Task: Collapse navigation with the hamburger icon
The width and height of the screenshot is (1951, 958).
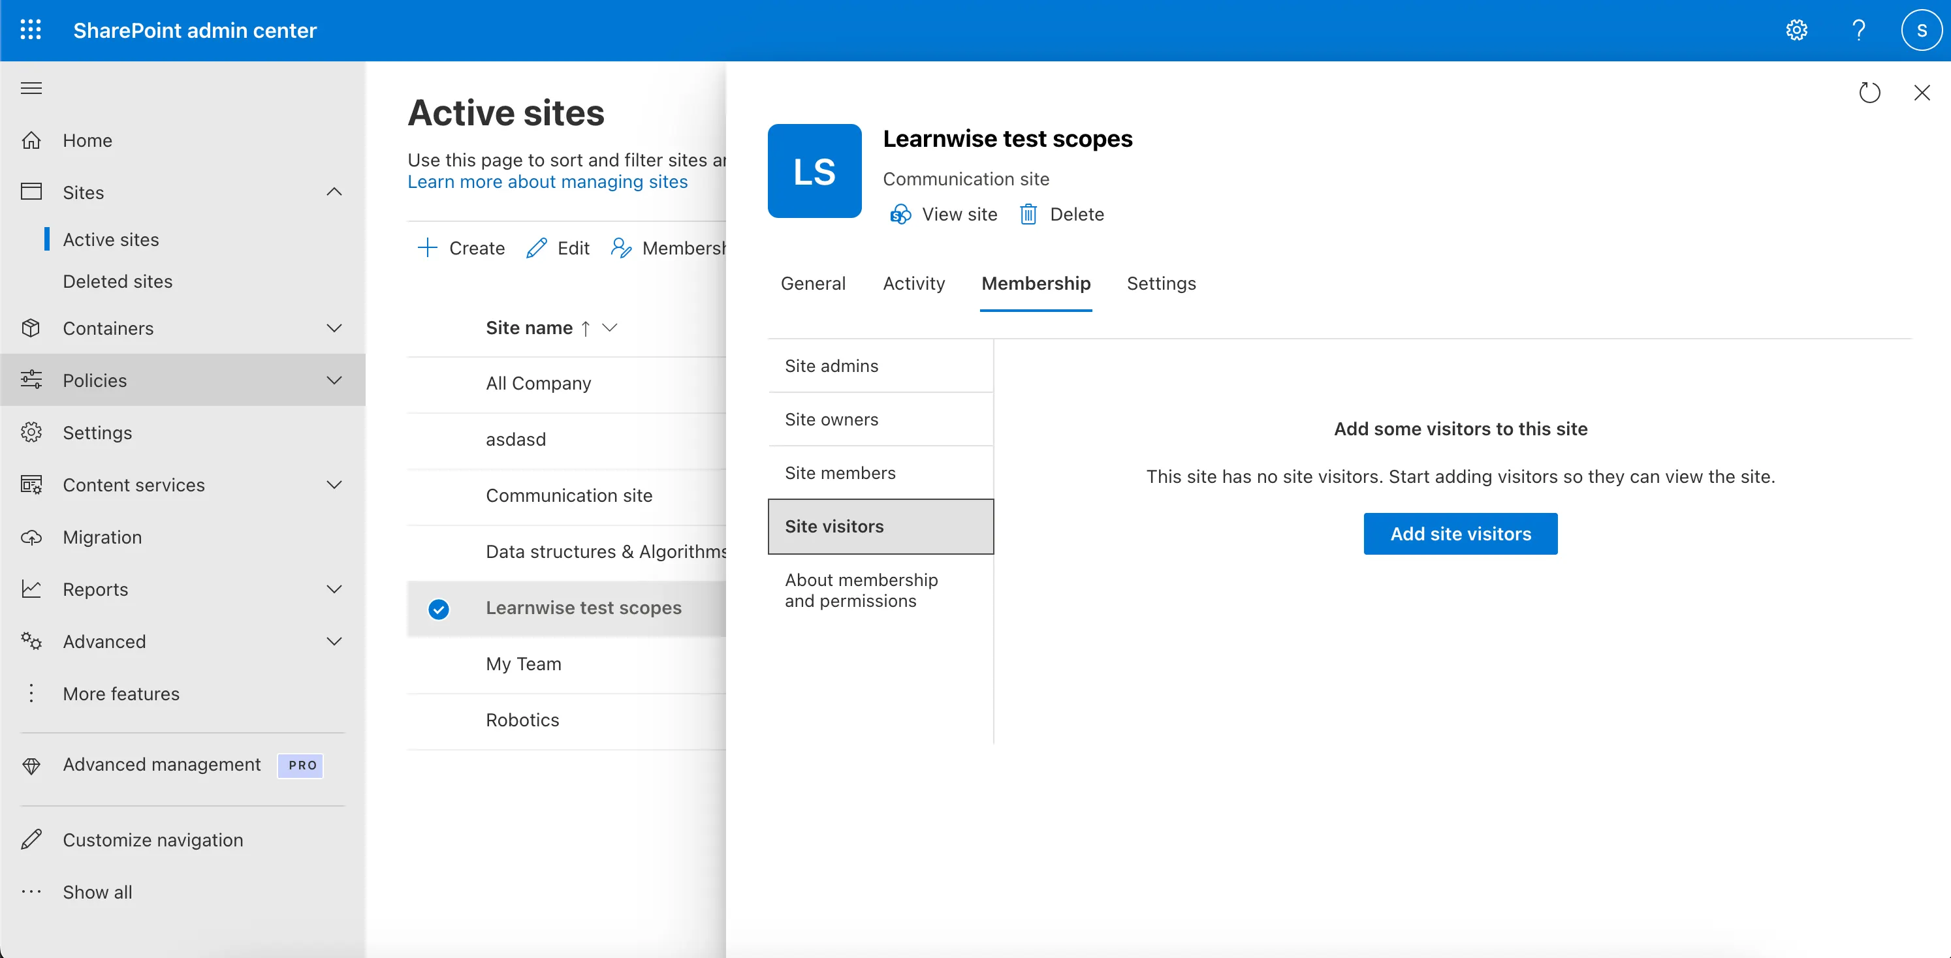Action: [31, 89]
